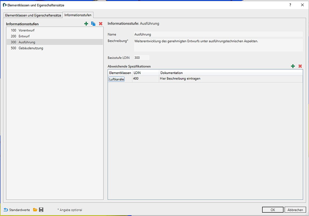The width and height of the screenshot is (309, 216).
Task: Delete the selected Informationsstufe with red X
Action: 101,24
